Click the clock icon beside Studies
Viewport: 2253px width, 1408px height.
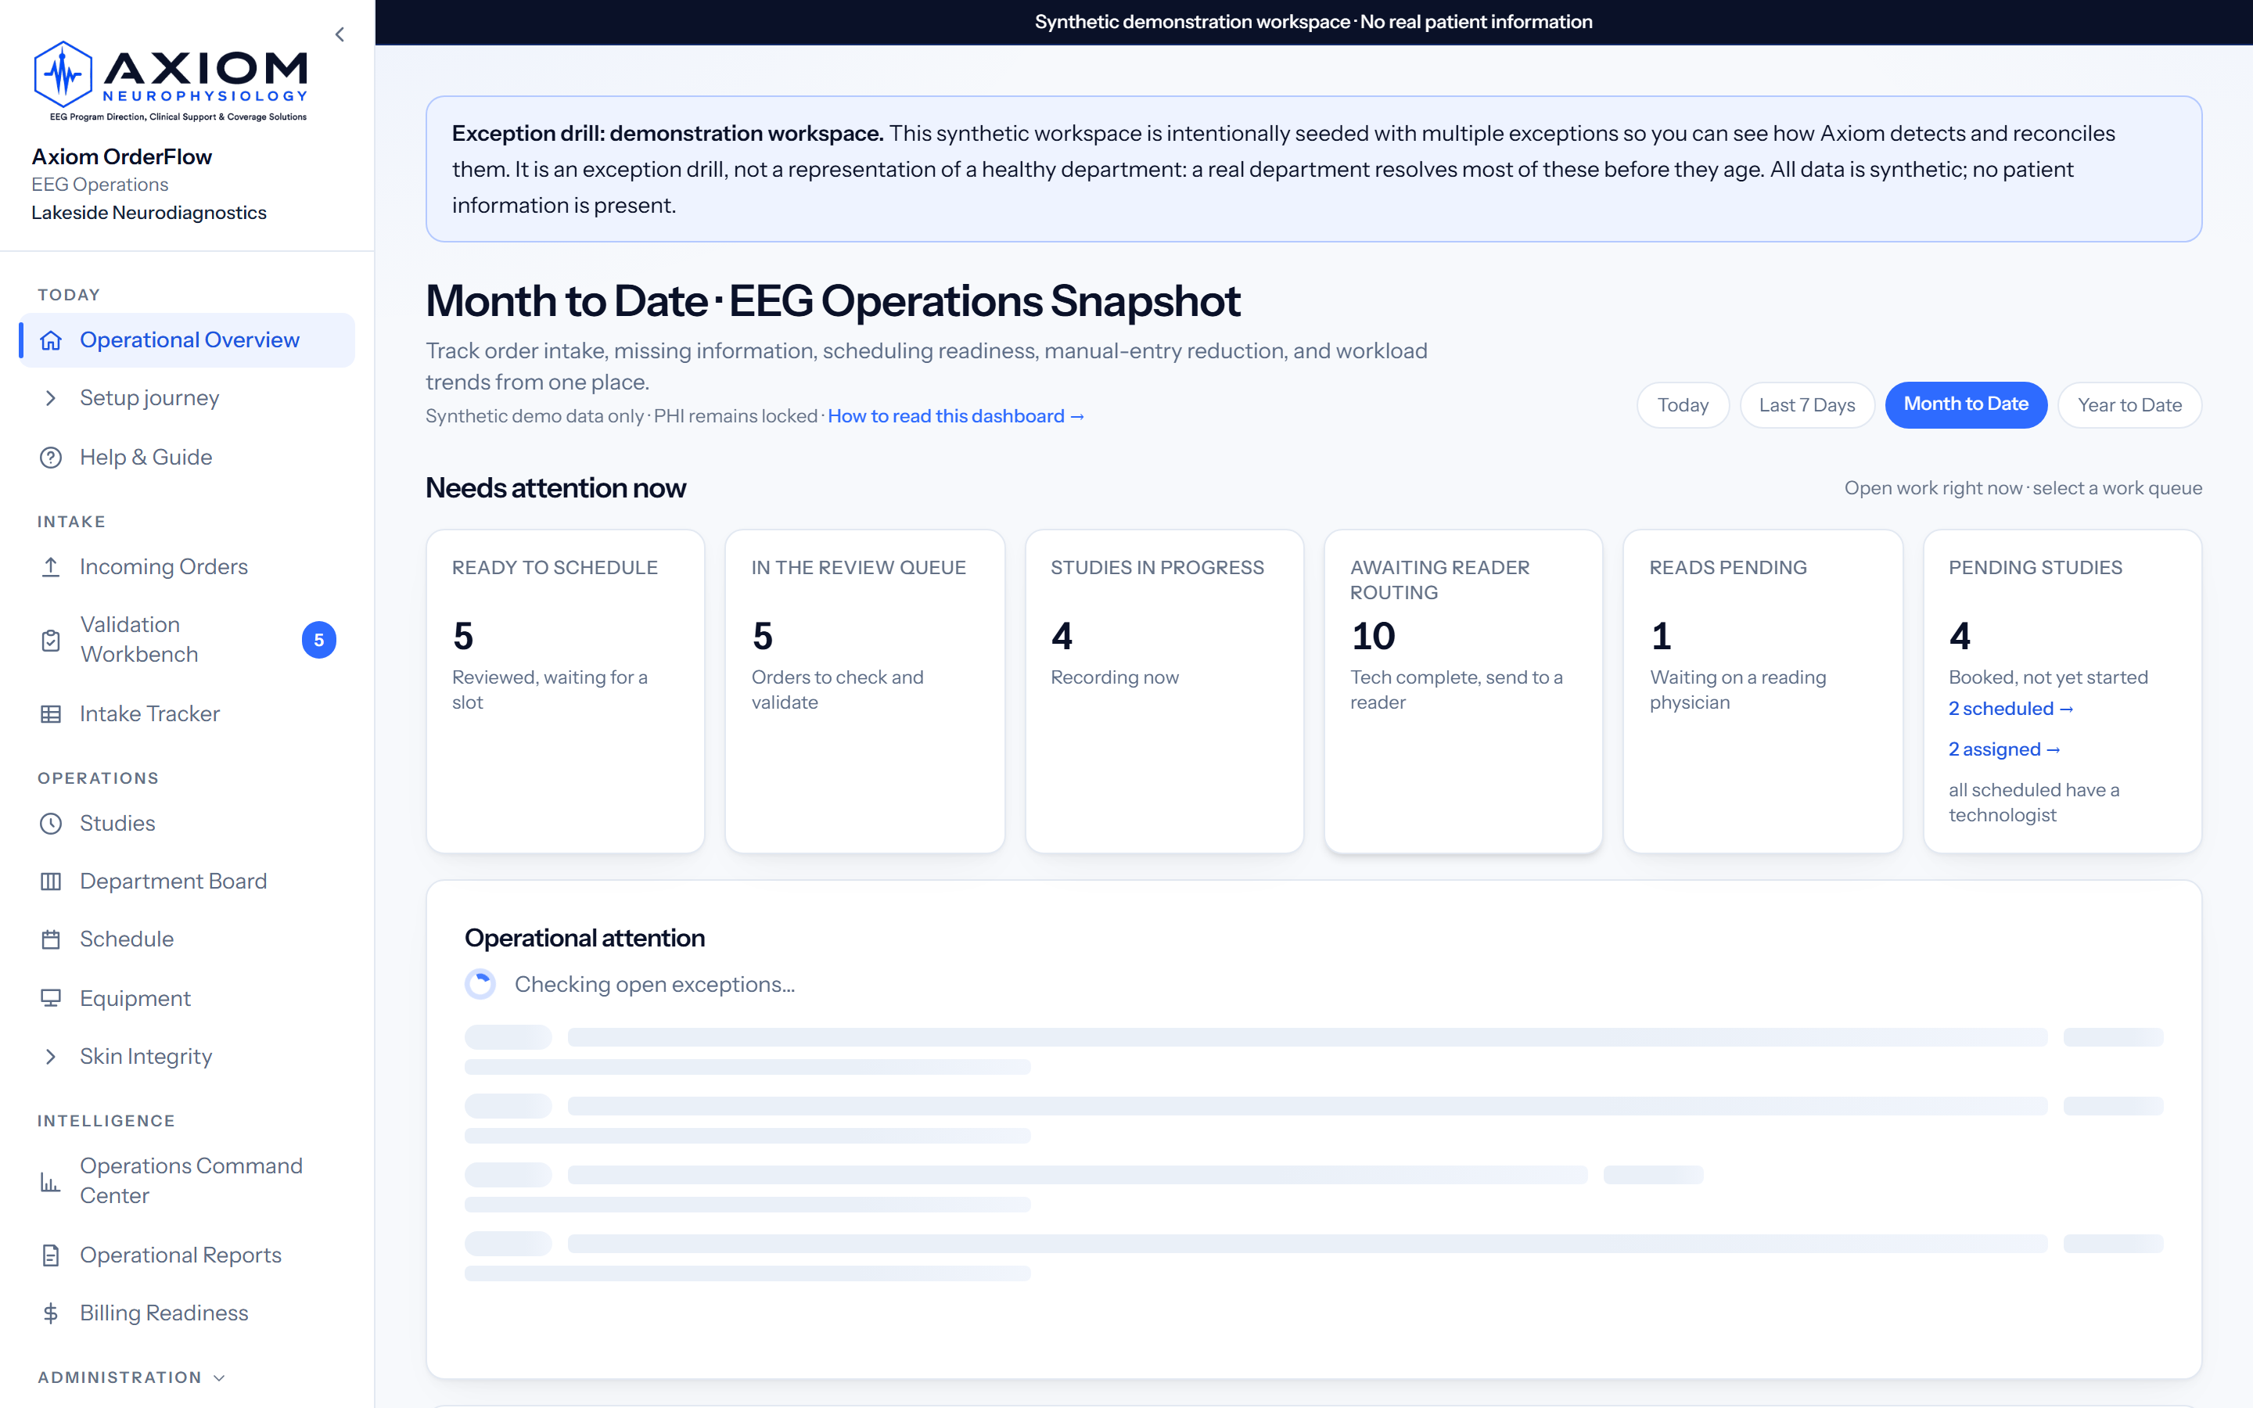(x=51, y=823)
